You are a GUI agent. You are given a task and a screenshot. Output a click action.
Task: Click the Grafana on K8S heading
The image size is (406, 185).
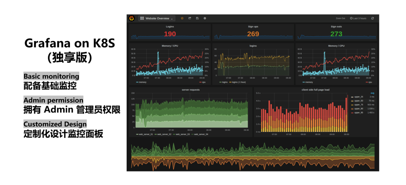[x=70, y=44]
